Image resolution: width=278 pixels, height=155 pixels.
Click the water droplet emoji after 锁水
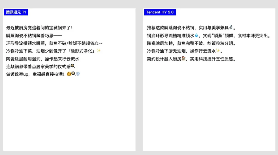point(196,36)
